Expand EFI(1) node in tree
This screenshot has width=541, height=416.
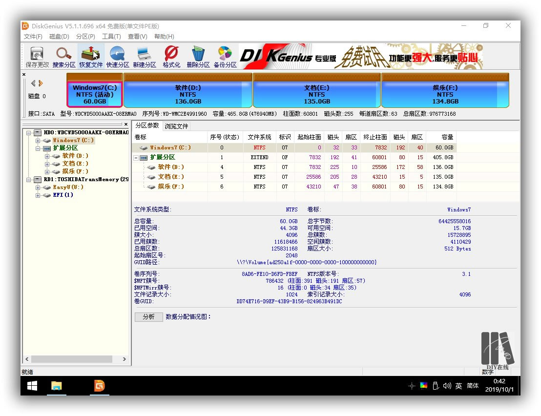click(x=38, y=195)
